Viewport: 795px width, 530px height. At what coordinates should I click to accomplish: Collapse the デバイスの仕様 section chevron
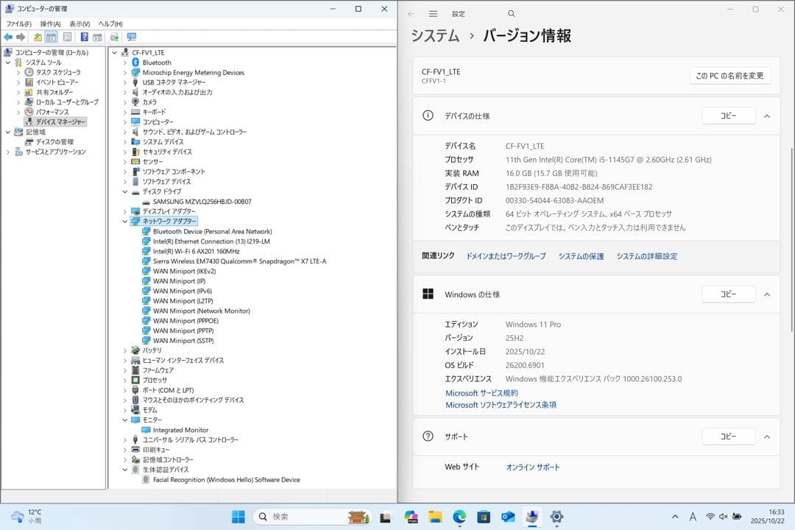(x=766, y=116)
